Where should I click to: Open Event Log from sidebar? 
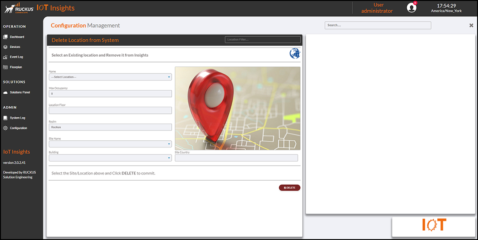pos(16,57)
